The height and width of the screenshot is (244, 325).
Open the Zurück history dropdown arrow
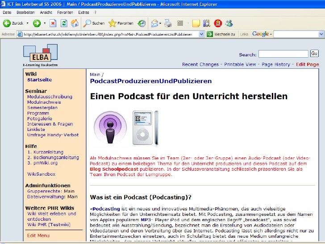(x=27, y=23)
